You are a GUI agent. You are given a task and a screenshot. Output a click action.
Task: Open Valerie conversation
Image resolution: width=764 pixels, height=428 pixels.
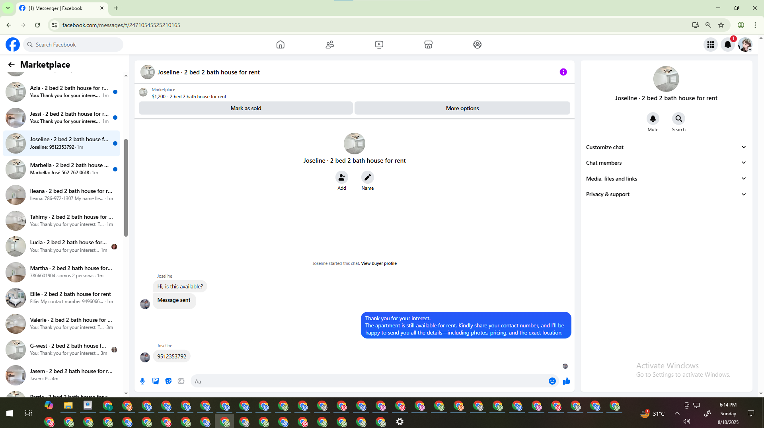(62, 324)
